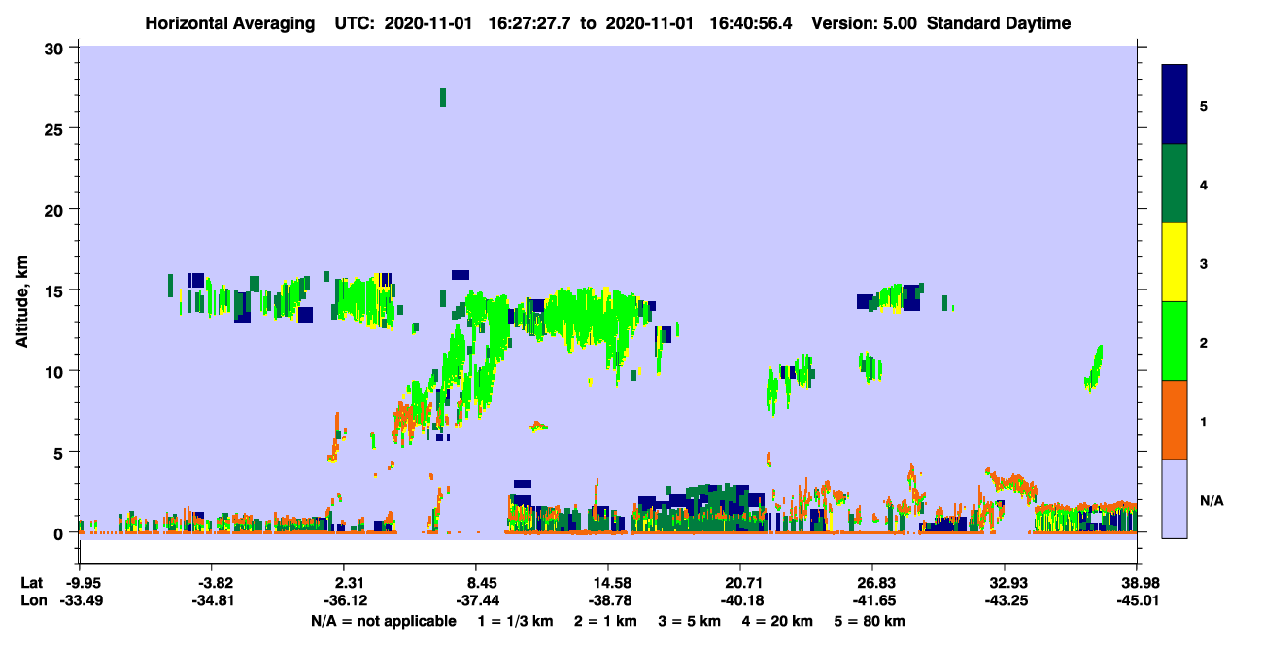Click the longitude value '-36.12'
Image resolution: width=1263 pixels, height=648 pixels.
point(344,600)
